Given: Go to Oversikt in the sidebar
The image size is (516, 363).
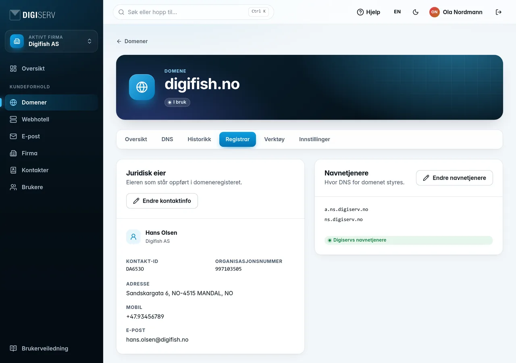Looking at the screenshot, I should 51,69.
